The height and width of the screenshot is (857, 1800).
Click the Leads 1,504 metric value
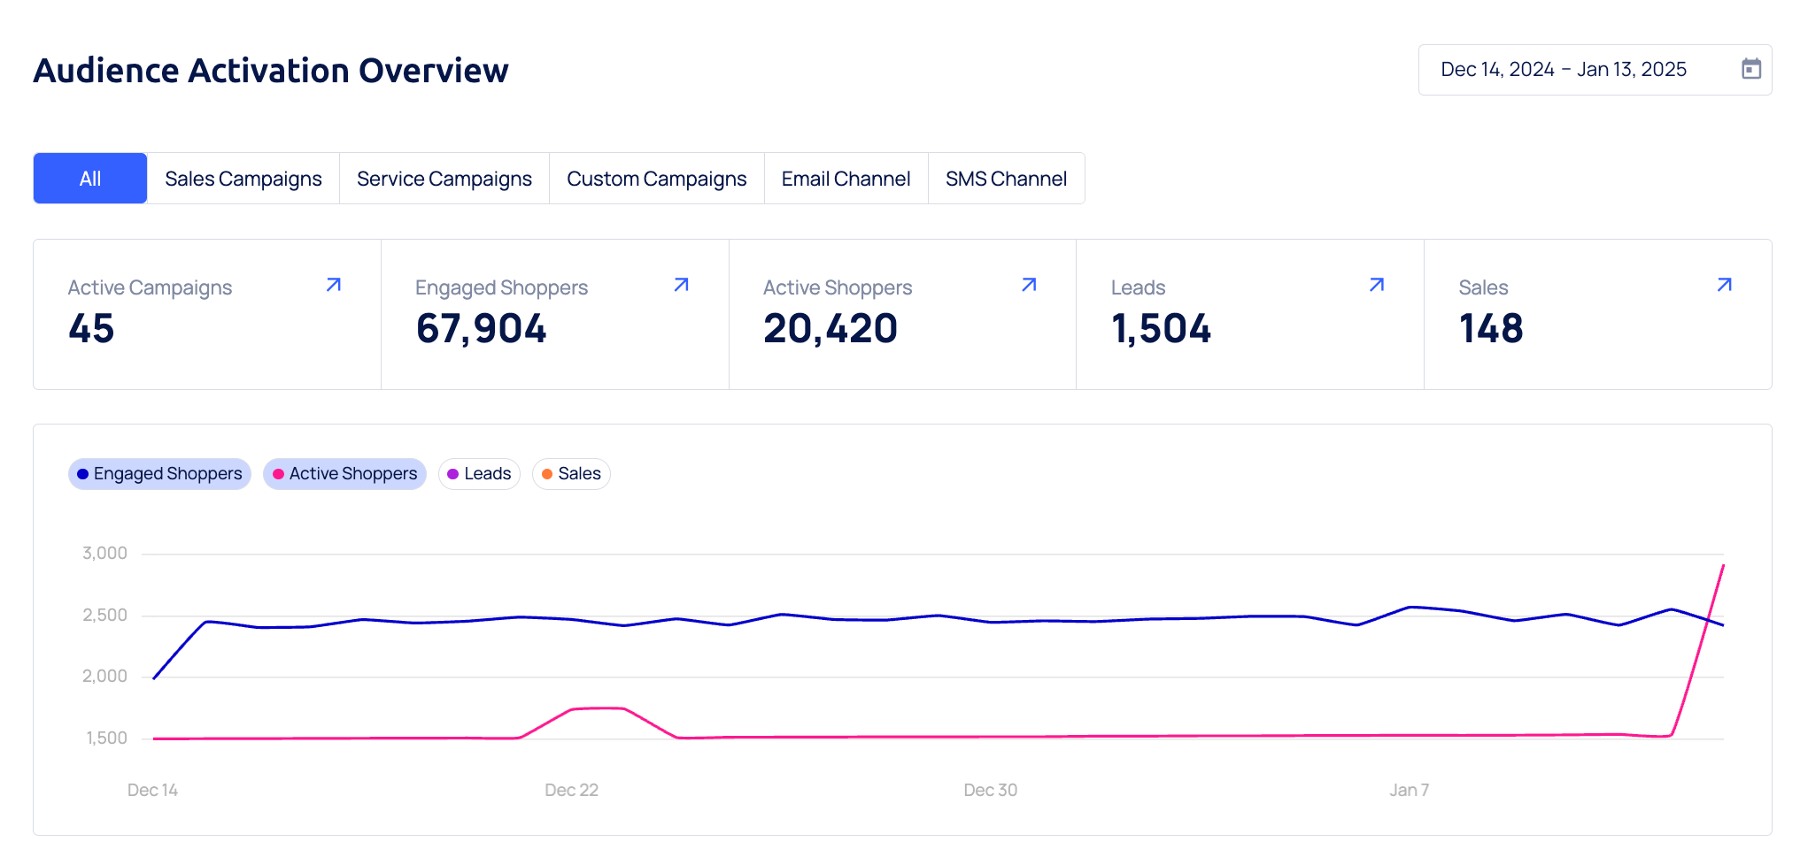[x=1160, y=329]
